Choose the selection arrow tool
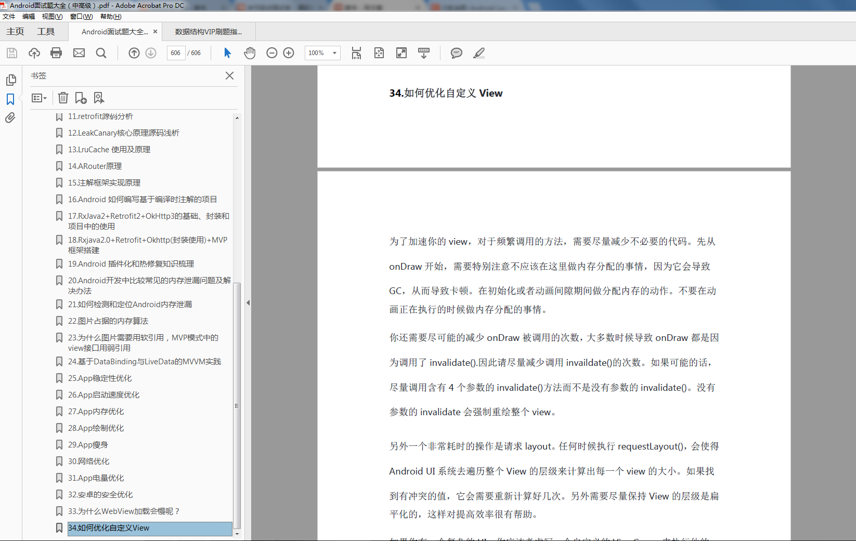Viewport: 856px width, 541px height. [x=227, y=53]
